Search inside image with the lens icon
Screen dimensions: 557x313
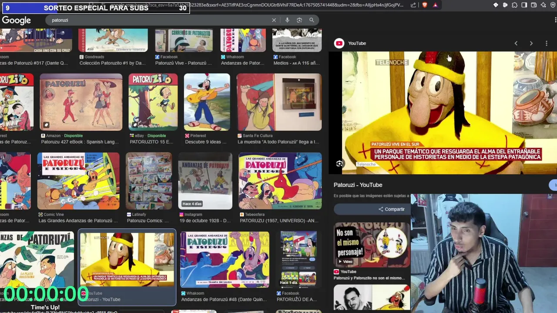click(339, 163)
